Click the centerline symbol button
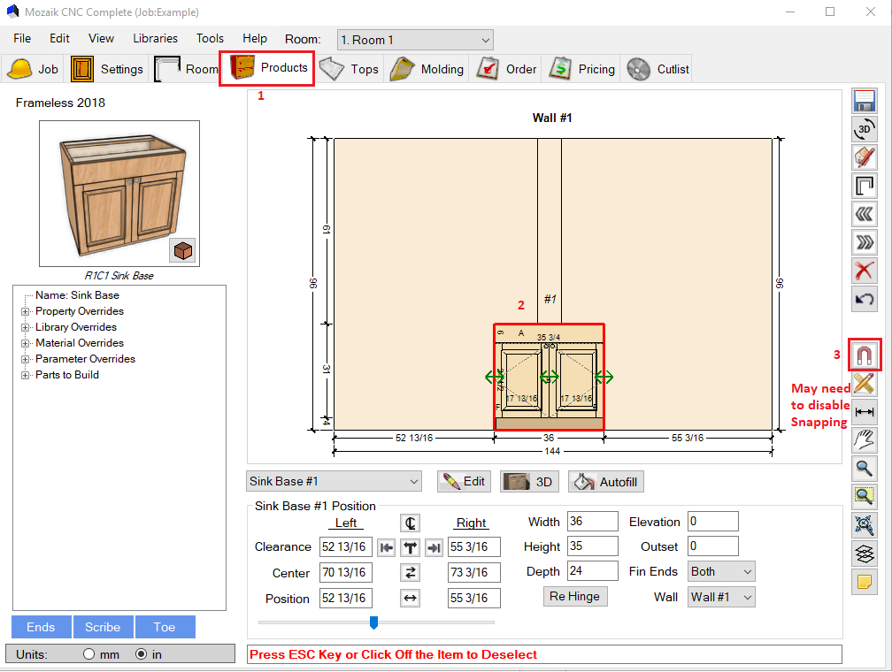Screen dimensions: 892x672 (410, 523)
